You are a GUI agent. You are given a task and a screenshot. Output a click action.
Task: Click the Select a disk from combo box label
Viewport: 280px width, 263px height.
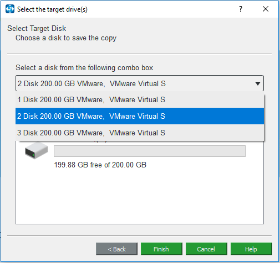[x=84, y=67]
